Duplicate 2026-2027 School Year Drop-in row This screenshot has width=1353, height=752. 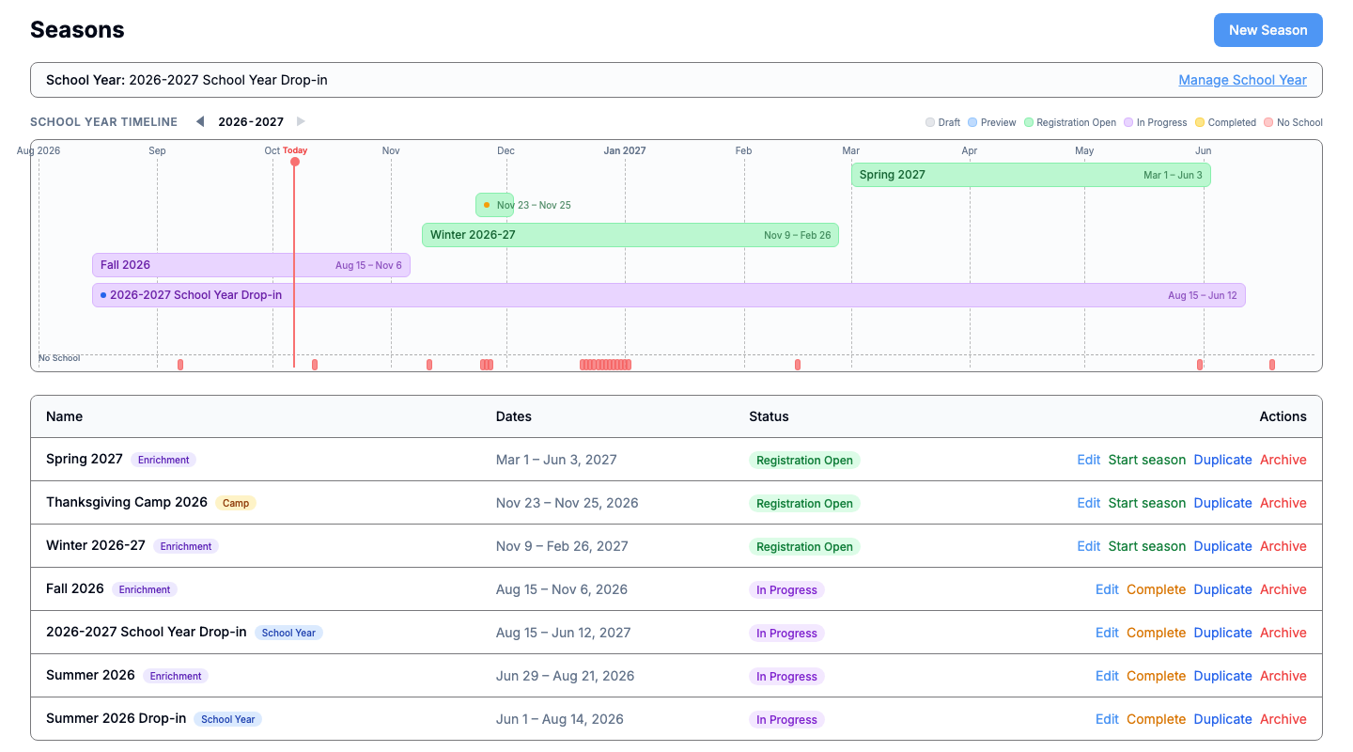1222,633
